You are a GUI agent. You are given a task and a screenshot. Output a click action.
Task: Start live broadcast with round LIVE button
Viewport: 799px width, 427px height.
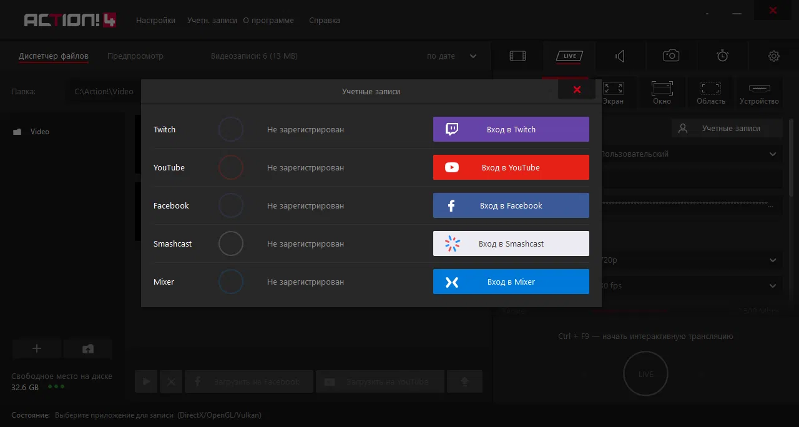(x=645, y=374)
